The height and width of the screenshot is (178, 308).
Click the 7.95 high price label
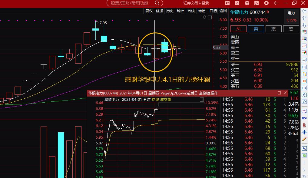pos(103,23)
